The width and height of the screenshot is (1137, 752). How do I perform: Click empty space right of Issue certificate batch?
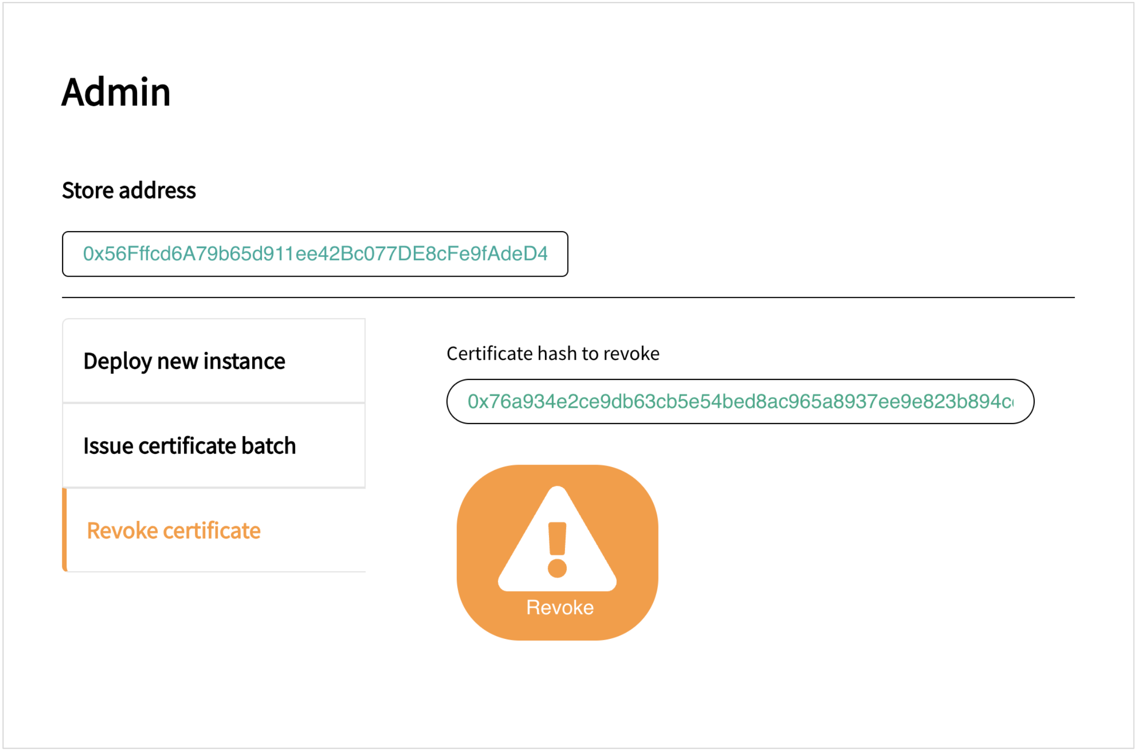[x=333, y=446]
